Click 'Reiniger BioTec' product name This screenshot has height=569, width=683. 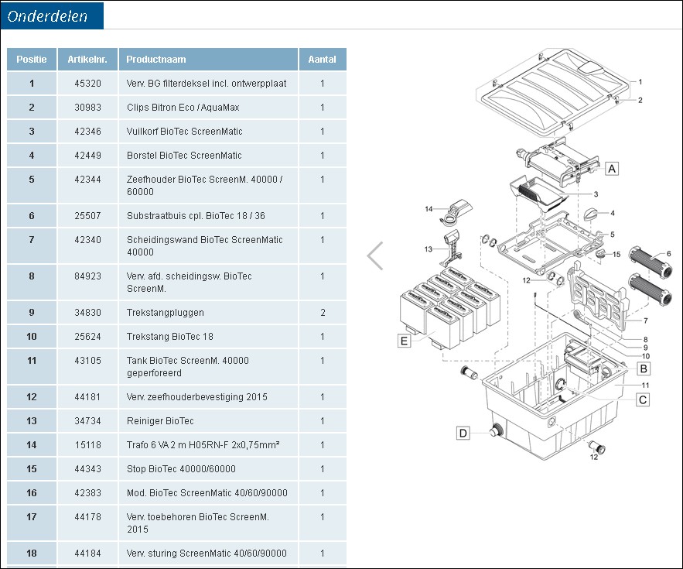tap(160, 421)
